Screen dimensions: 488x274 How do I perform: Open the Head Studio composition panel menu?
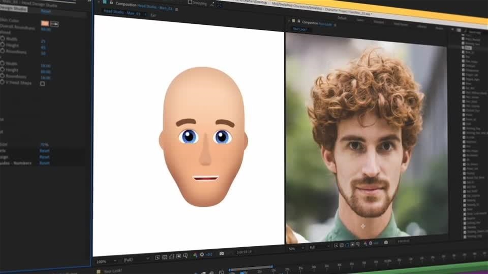[x=176, y=9]
